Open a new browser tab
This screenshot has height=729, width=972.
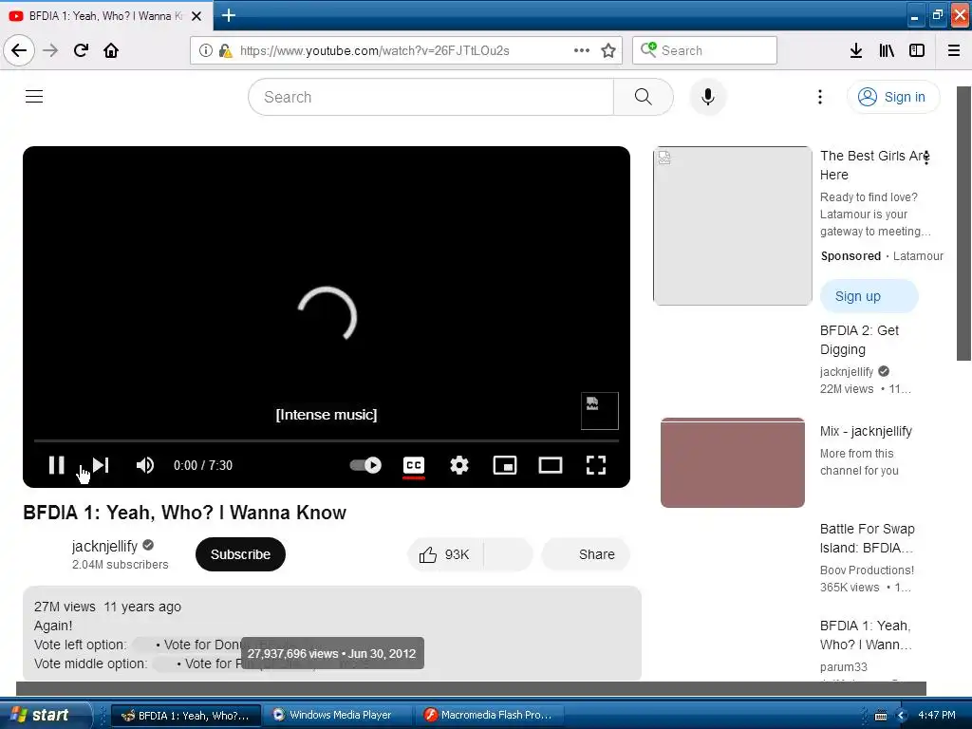pos(229,15)
